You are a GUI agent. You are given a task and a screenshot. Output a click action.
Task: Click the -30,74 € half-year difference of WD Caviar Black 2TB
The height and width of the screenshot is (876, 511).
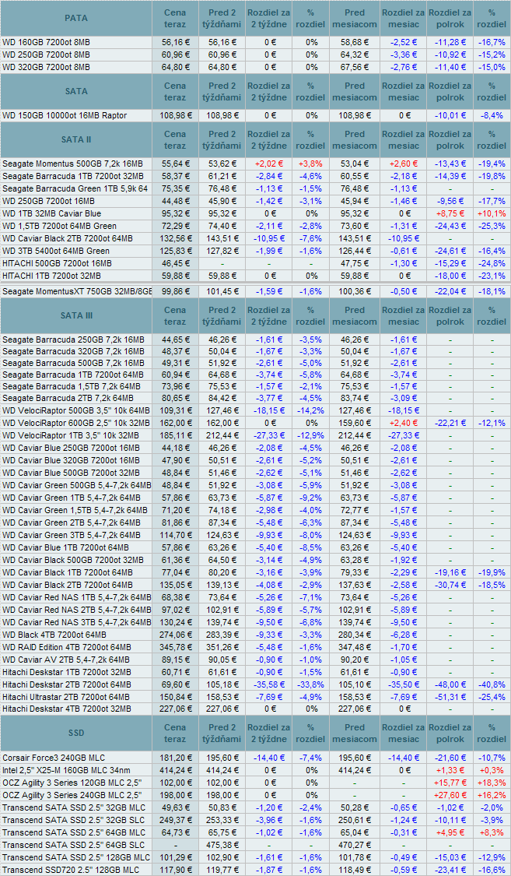pos(450,585)
